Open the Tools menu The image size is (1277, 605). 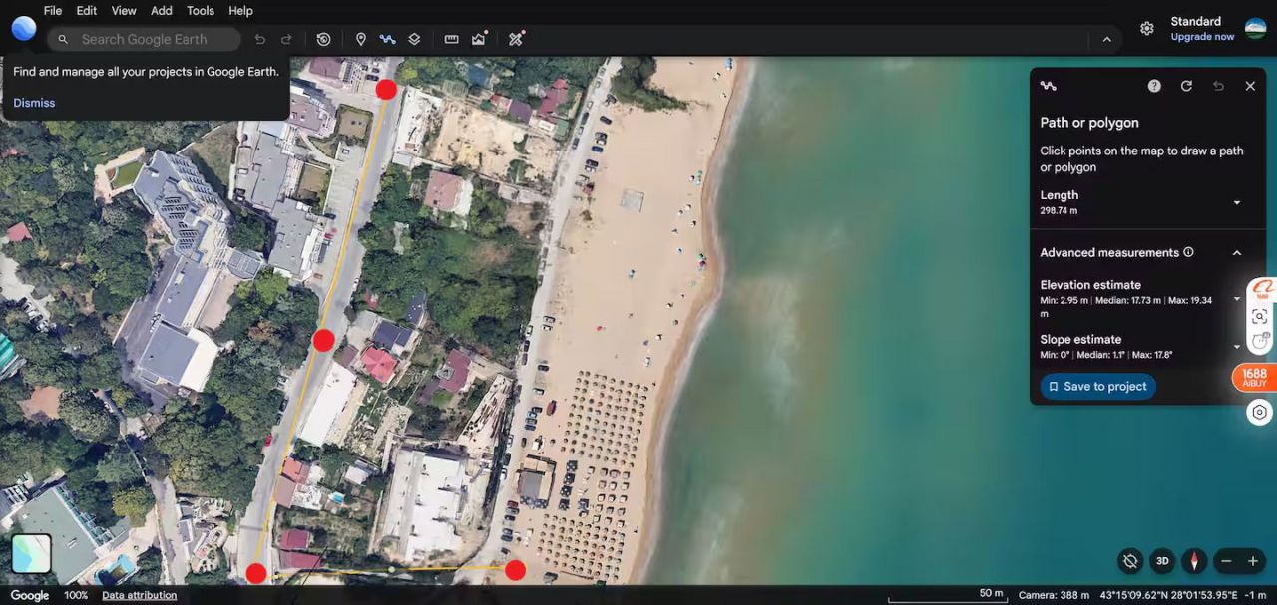[x=201, y=11]
